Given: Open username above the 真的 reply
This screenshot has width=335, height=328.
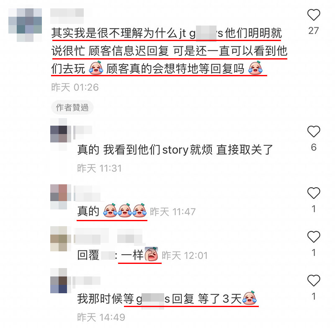Looking at the screenshot, I should [x=87, y=194].
